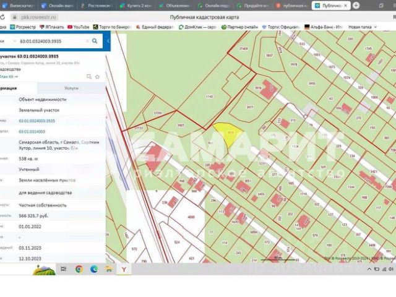Open Microsoft Edge from the taskbar
The height and width of the screenshot is (297, 396).
[94, 269]
